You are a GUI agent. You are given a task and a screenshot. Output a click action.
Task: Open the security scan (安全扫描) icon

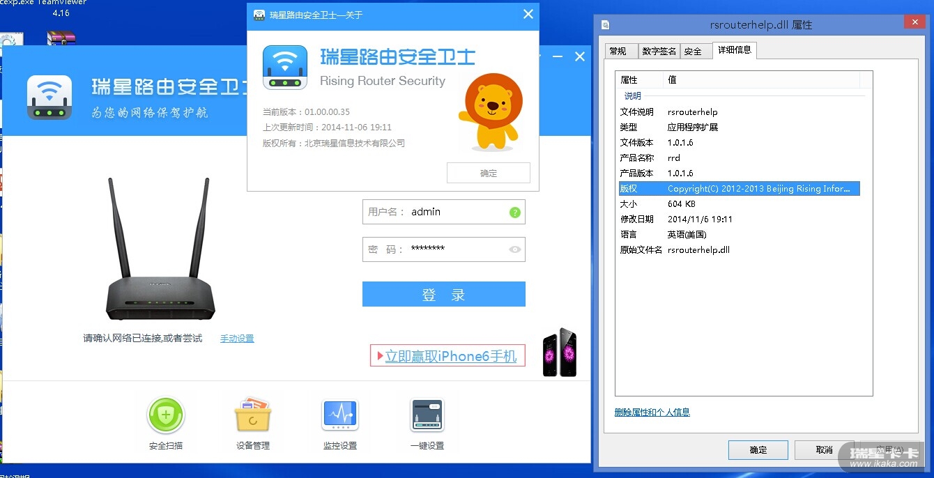tap(166, 416)
